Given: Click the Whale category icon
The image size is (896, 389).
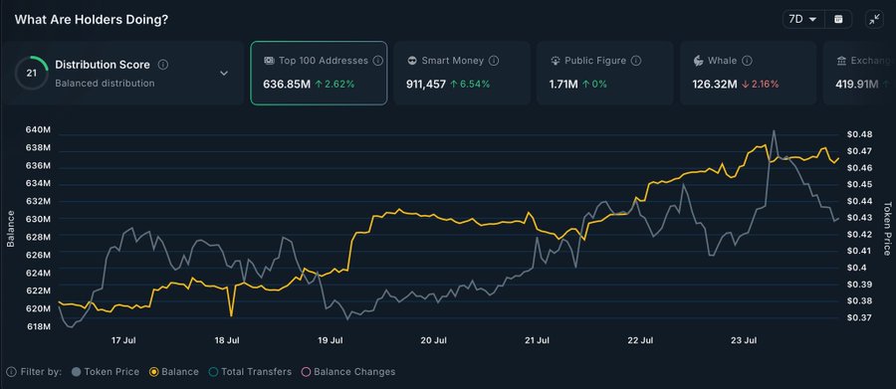Looking at the screenshot, I should tap(698, 61).
